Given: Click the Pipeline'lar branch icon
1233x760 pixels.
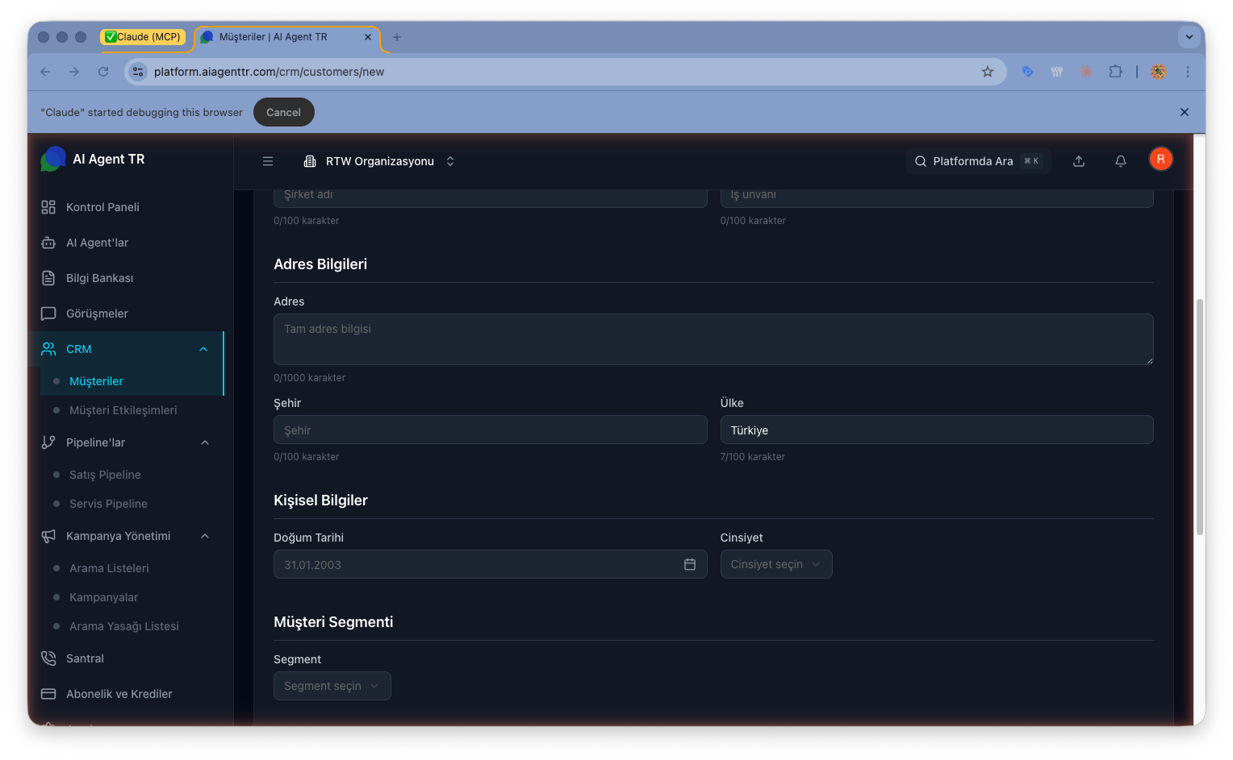Looking at the screenshot, I should (48, 442).
